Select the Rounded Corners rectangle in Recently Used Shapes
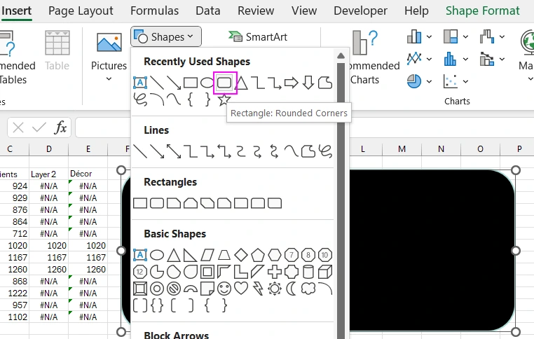 point(224,83)
